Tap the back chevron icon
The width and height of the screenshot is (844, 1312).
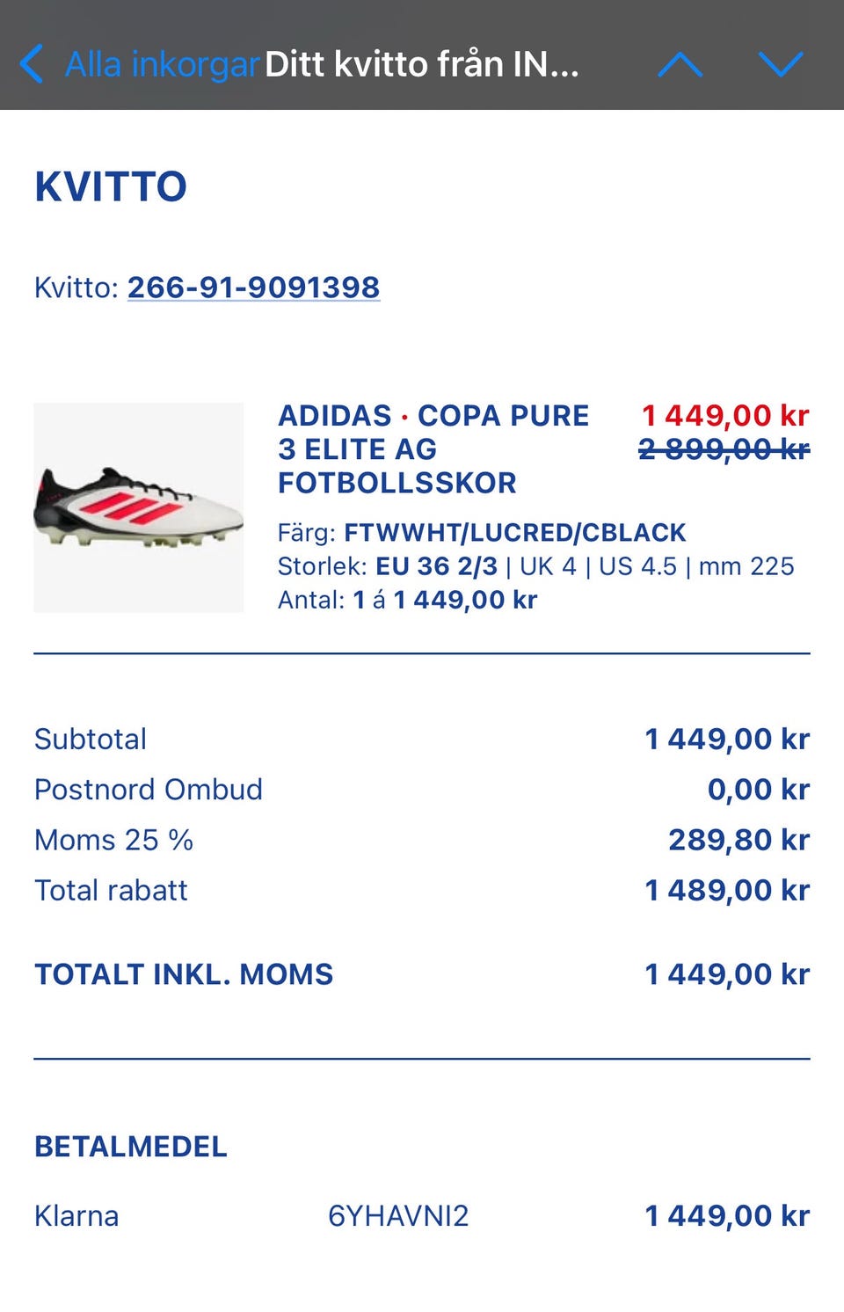pos(32,64)
